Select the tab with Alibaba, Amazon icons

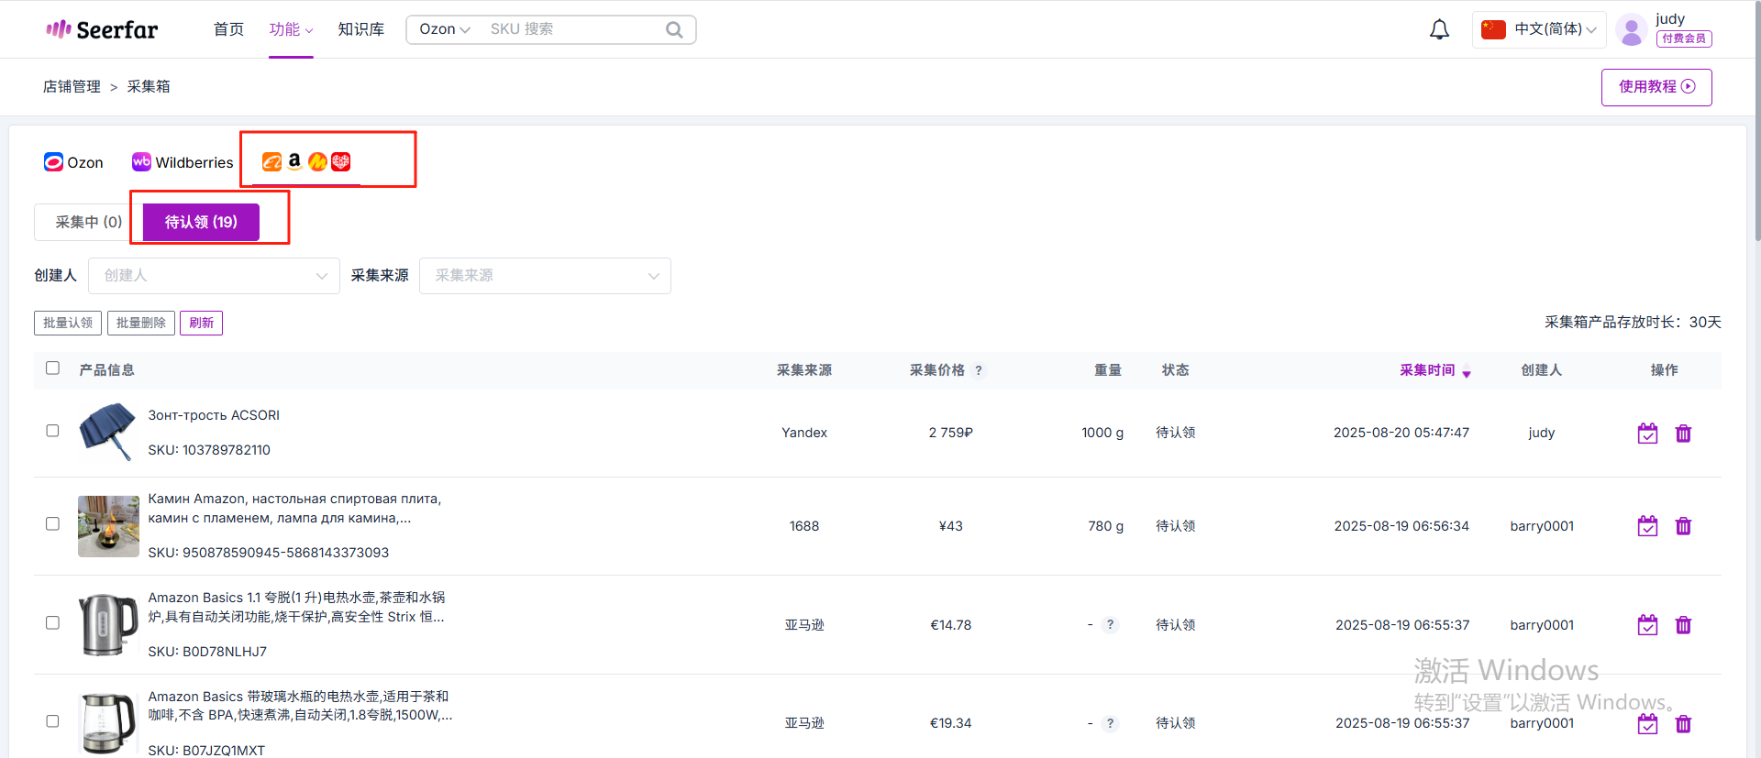tap(306, 162)
